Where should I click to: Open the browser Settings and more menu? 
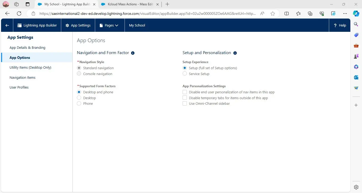click(x=345, y=14)
